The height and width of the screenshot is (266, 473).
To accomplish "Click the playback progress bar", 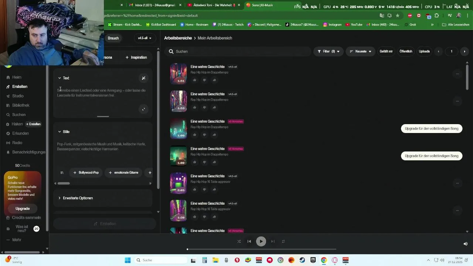I will coord(261,249).
